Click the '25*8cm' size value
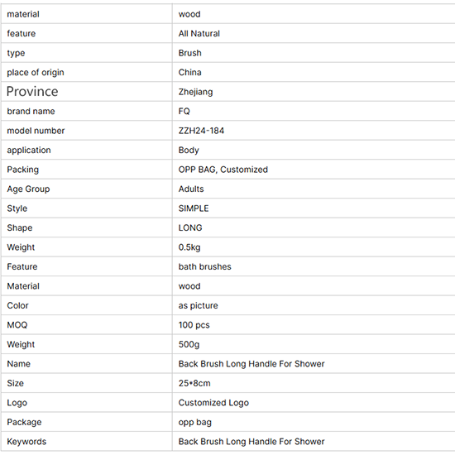Viewport: 455px width, 455px height. point(194,383)
